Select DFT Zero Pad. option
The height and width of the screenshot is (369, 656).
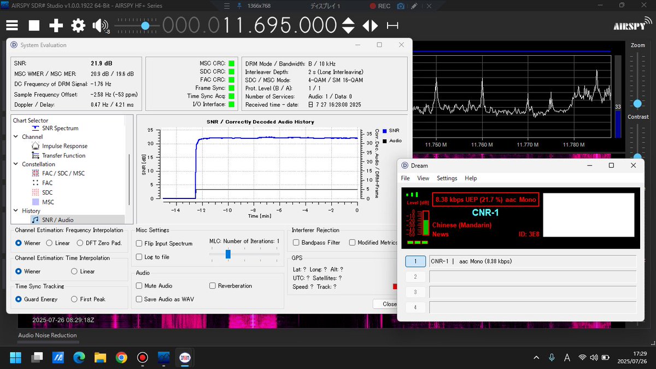(x=99, y=243)
